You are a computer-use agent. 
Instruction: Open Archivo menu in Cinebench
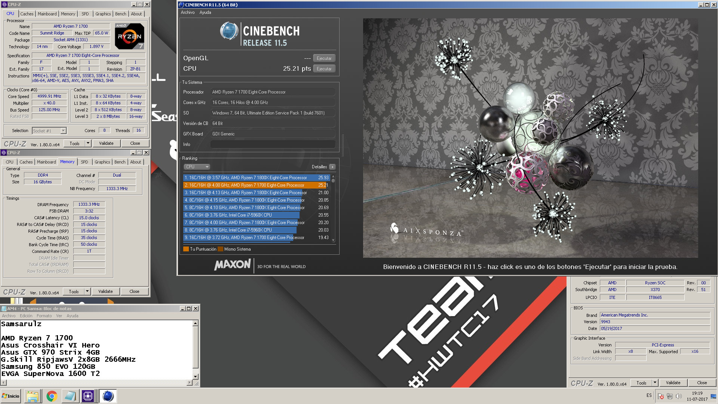tap(188, 12)
